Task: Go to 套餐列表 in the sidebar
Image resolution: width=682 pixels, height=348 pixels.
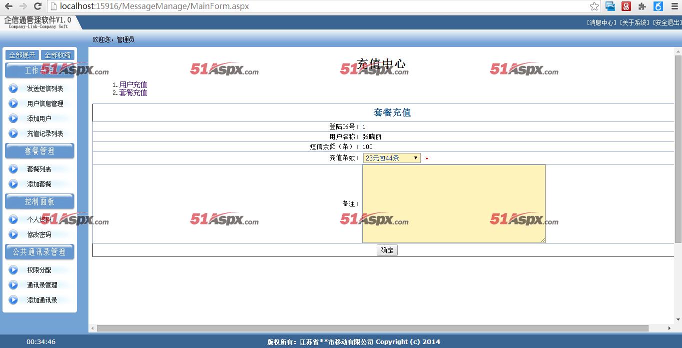Action: click(x=39, y=169)
